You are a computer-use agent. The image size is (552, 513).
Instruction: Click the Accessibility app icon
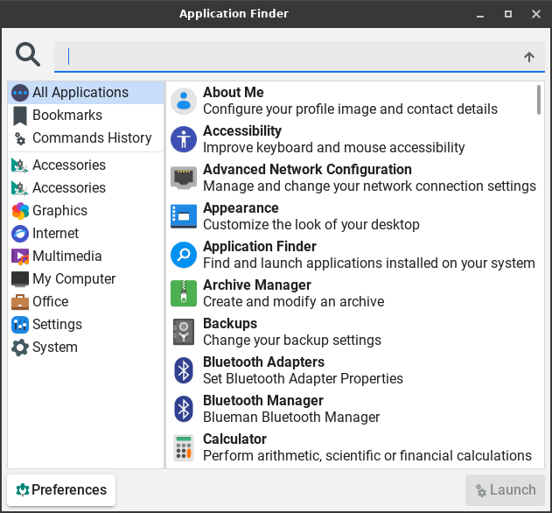[184, 139]
